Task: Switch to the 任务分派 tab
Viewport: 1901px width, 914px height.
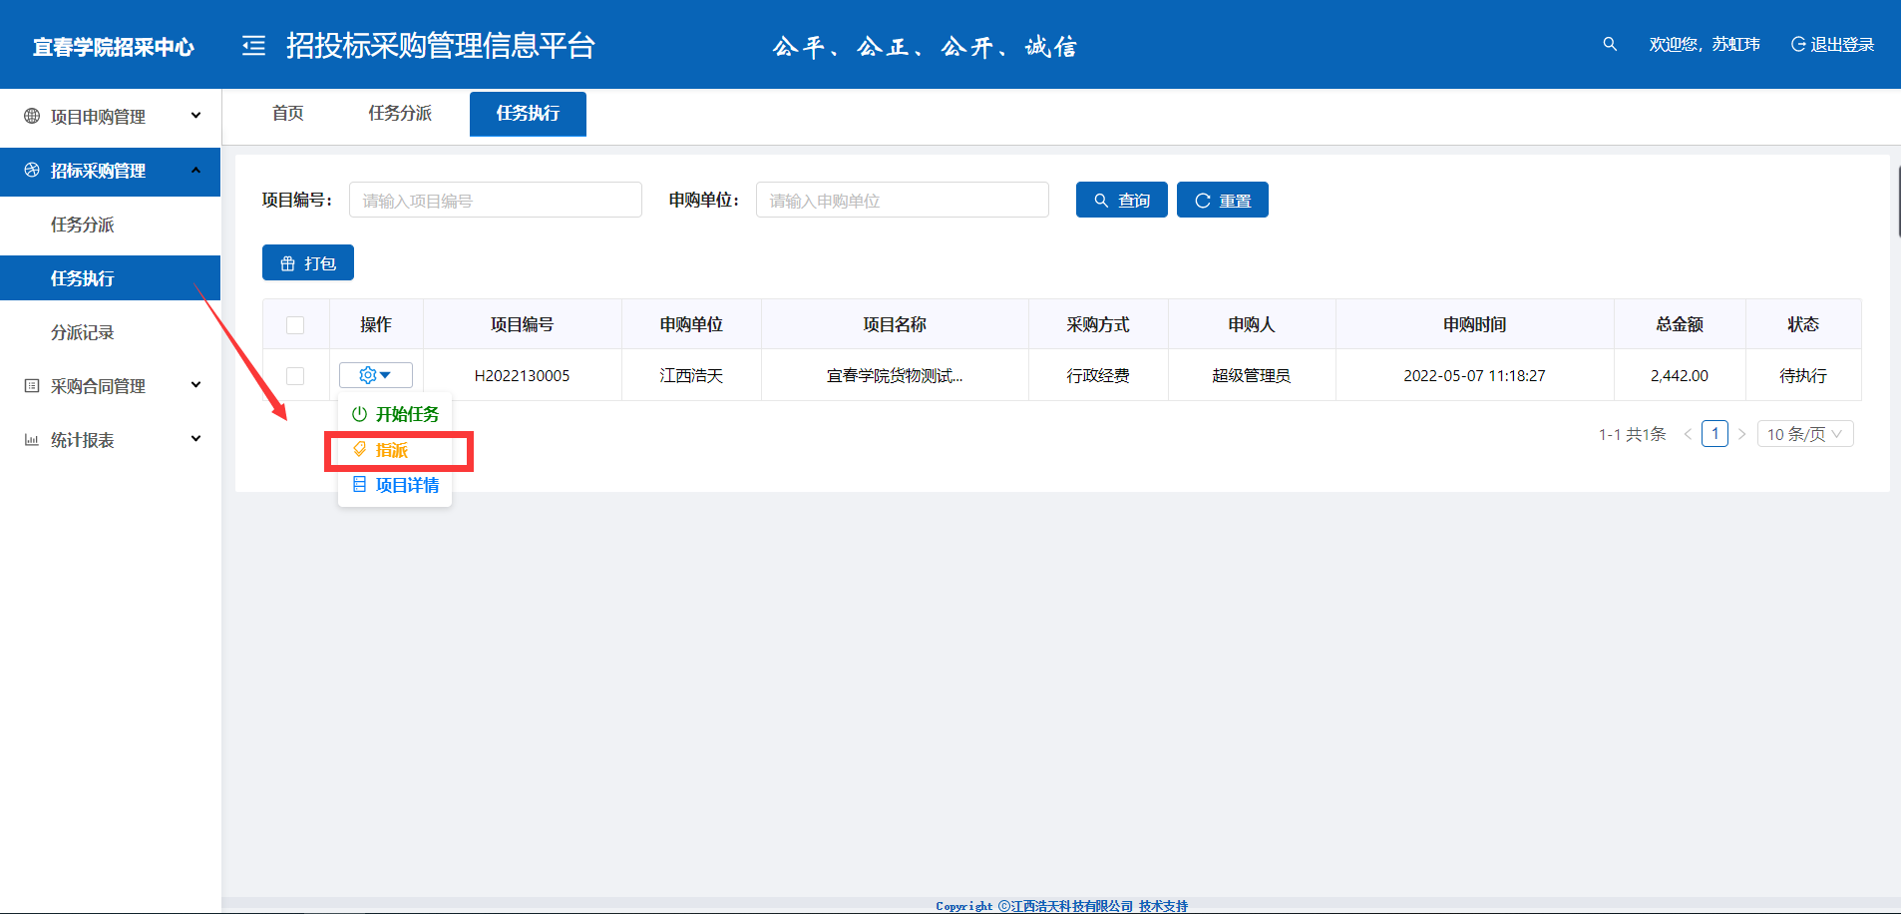Action: tap(400, 113)
